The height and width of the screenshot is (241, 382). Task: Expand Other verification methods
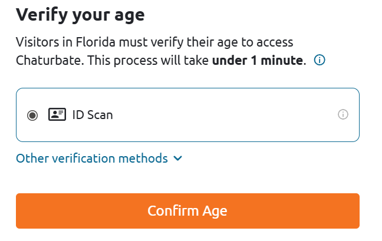99,159
